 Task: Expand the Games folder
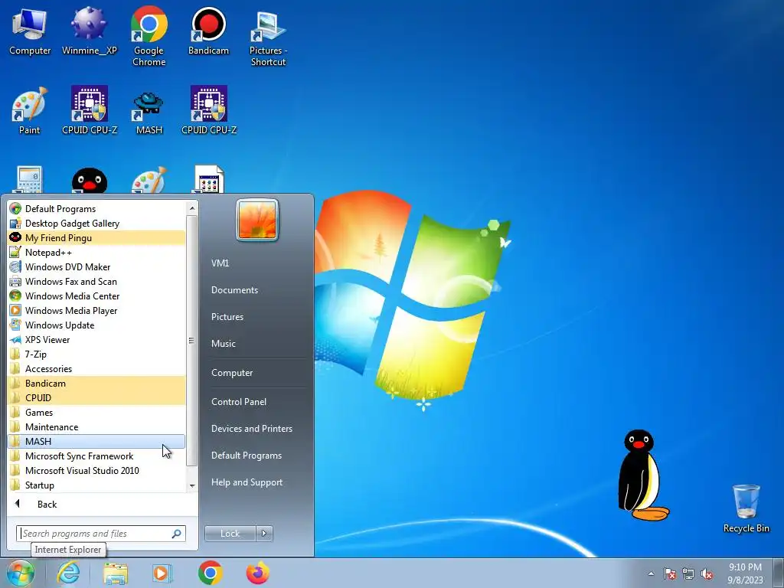(x=96, y=412)
